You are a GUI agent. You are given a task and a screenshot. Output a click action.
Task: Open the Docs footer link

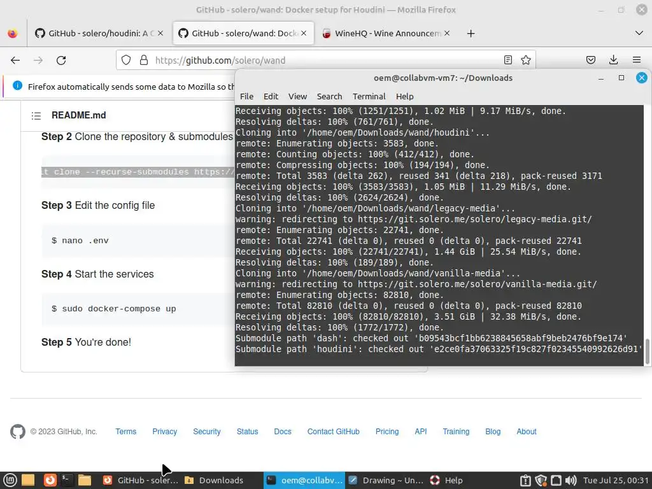[283, 432]
